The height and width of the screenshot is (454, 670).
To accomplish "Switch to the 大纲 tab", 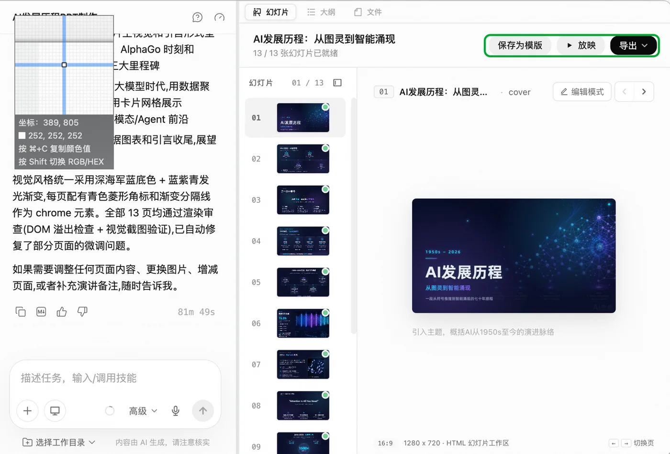I will point(321,12).
